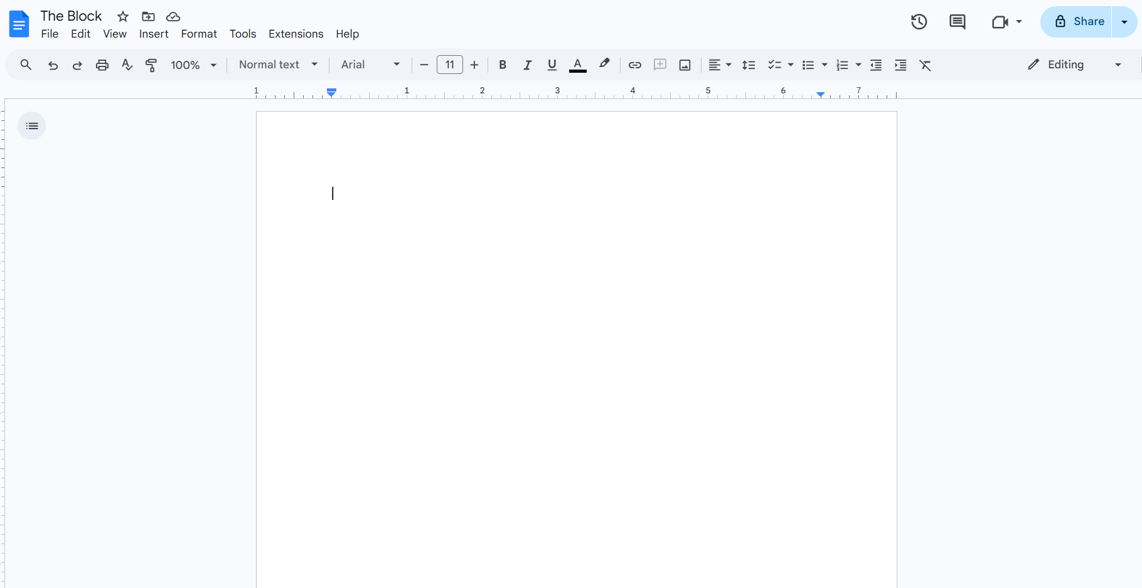
Task: Open the Arial font dropdown
Action: (370, 65)
